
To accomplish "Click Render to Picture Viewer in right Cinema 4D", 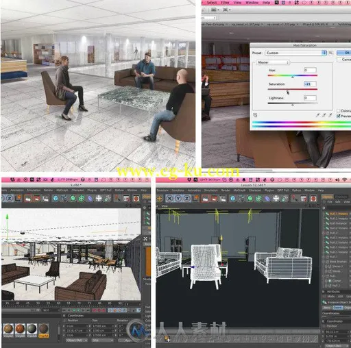I will tap(214, 199).
